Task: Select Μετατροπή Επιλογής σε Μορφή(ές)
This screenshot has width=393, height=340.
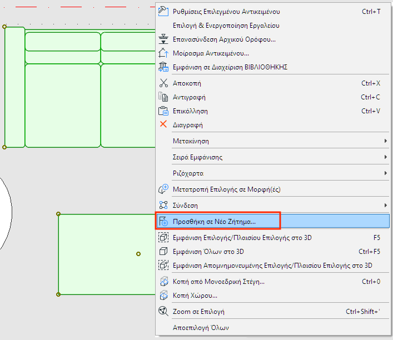Action: pyautogui.click(x=272, y=189)
